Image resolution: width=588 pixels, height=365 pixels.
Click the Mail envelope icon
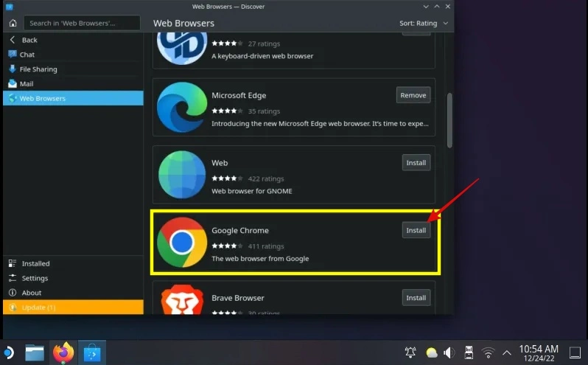click(x=13, y=83)
